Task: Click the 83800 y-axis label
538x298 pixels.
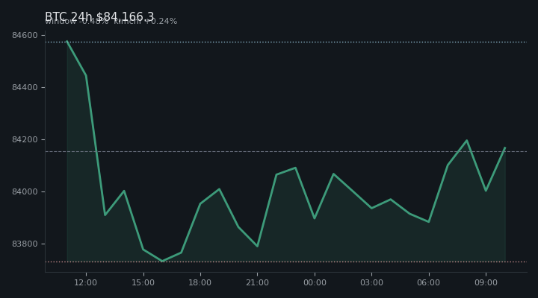Action: (x=25, y=244)
